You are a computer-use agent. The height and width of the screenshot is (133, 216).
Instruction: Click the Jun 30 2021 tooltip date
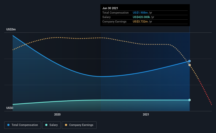pyautogui.click(x=110, y=8)
